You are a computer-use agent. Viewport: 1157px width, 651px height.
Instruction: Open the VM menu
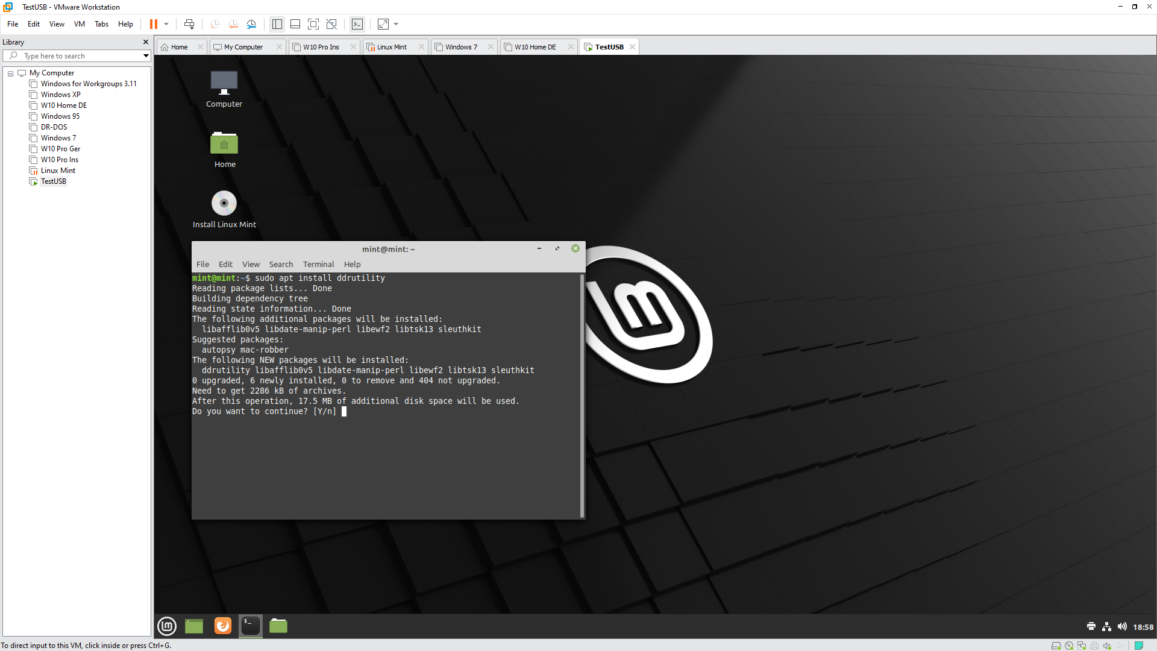click(x=79, y=24)
